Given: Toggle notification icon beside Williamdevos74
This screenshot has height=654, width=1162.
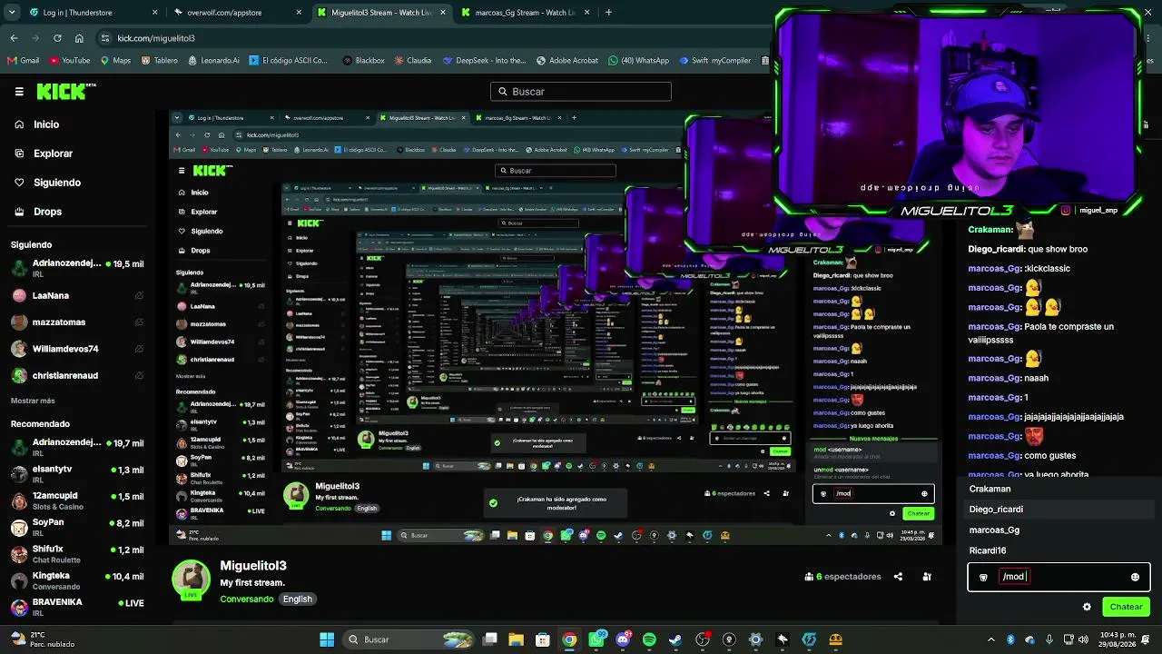Looking at the screenshot, I should (139, 349).
